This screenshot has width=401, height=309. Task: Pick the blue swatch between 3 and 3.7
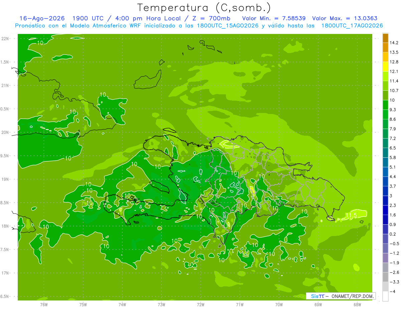click(x=385, y=191)
